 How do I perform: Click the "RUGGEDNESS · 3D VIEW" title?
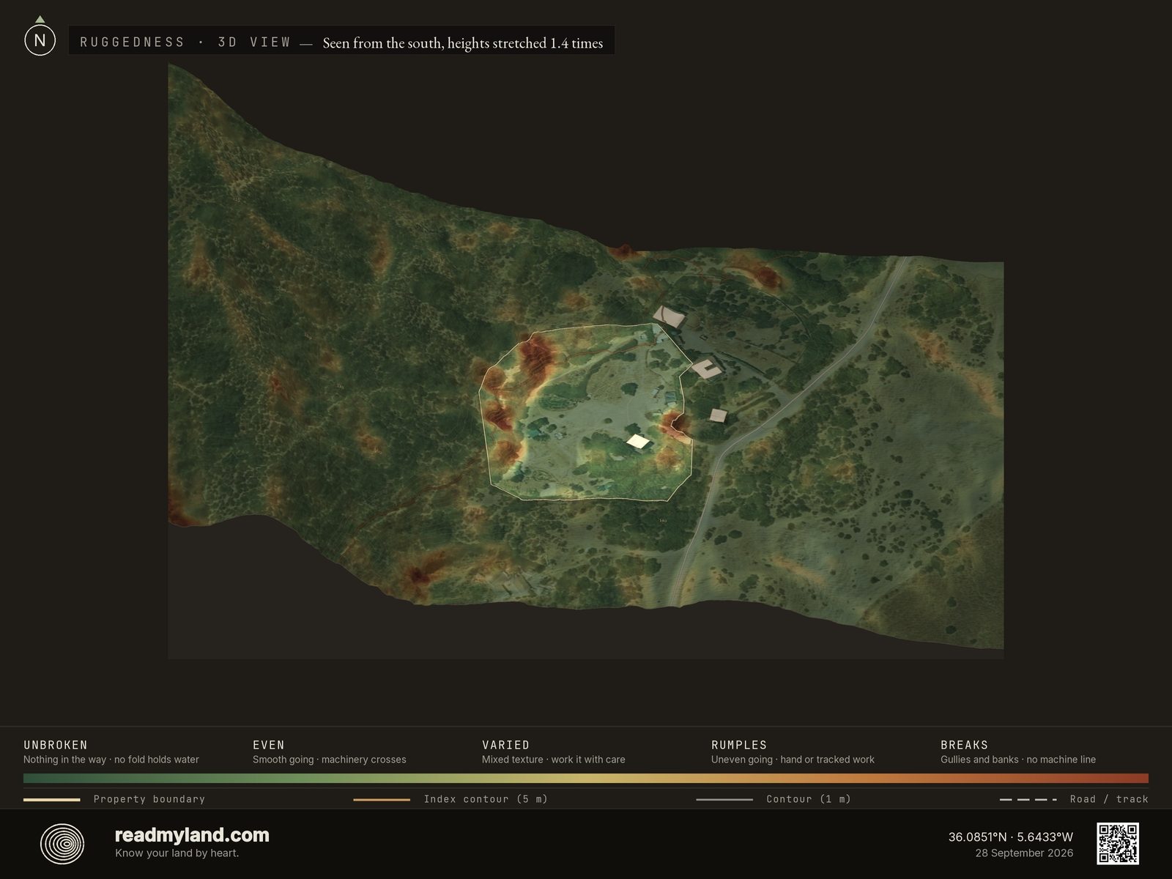[x=185, y=42]
